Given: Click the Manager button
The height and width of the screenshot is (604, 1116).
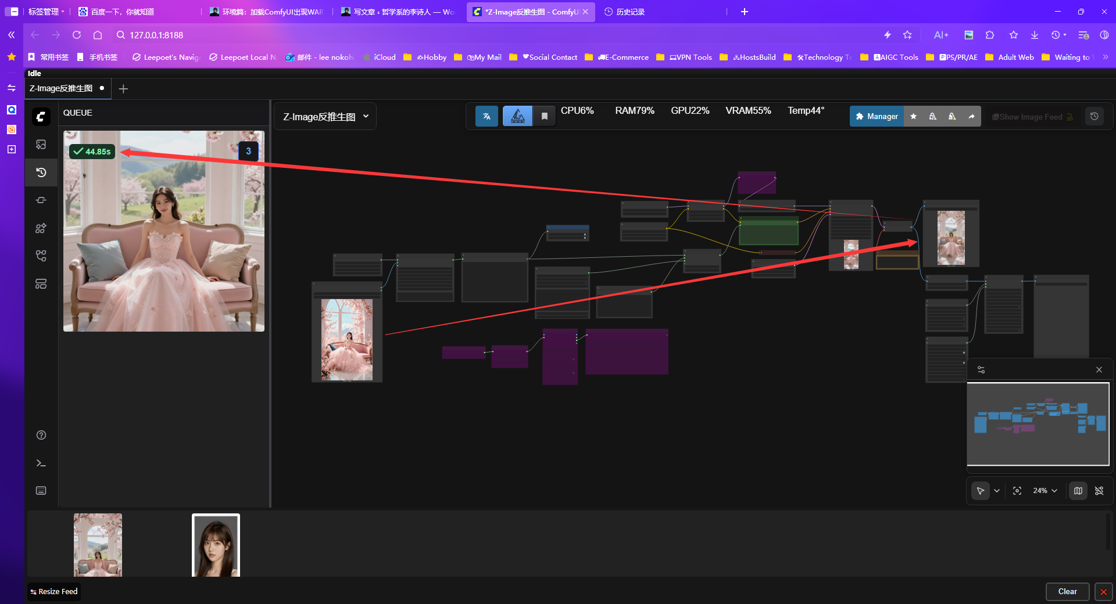Looking at the screenshot, I should (877, 117).
